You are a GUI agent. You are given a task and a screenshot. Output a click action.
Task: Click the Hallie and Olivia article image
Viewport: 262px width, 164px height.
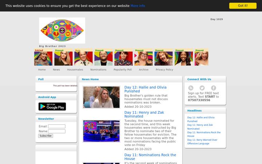click(x=102, y=97)
